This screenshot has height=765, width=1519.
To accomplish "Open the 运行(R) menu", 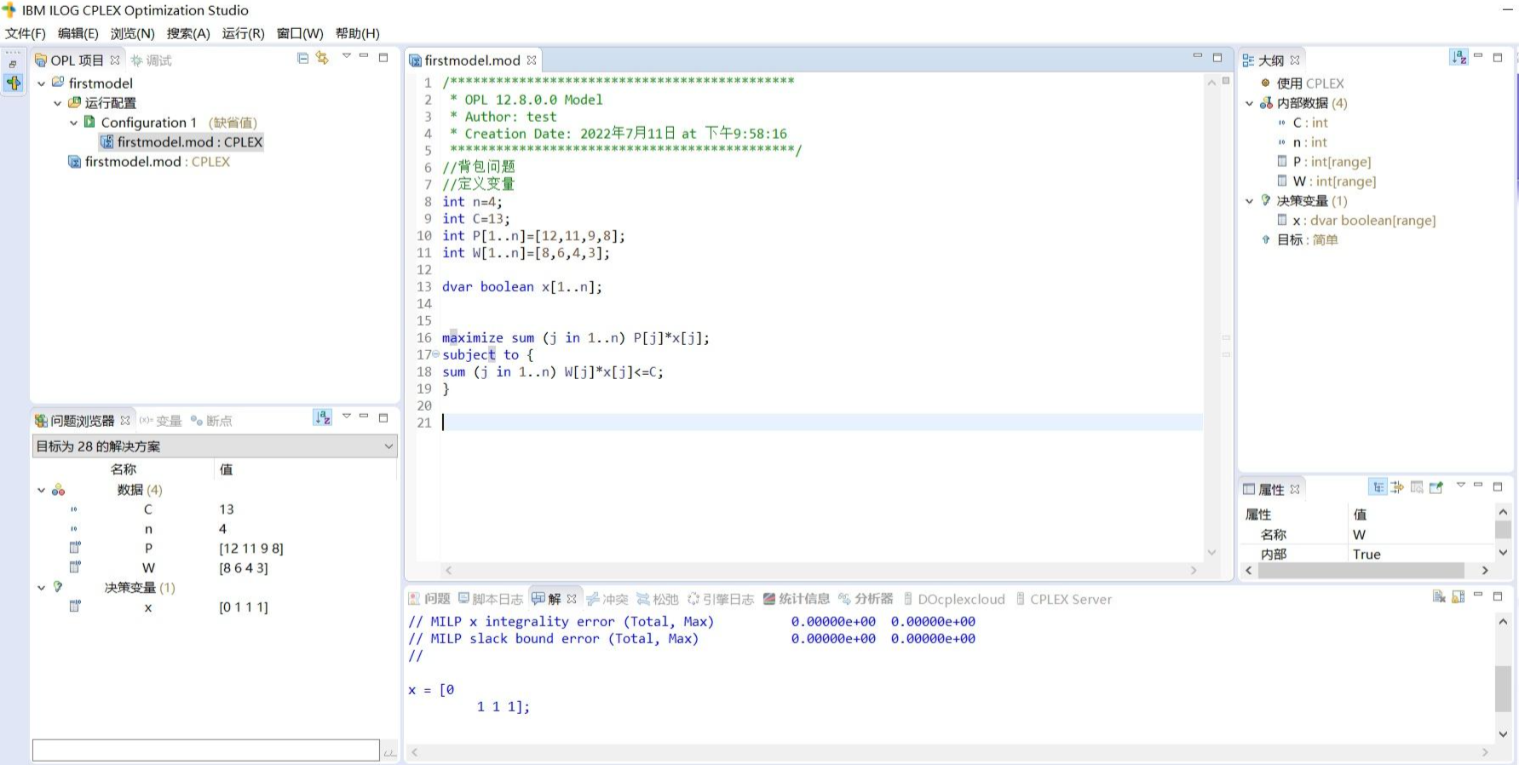I will [x=244, y=33].
